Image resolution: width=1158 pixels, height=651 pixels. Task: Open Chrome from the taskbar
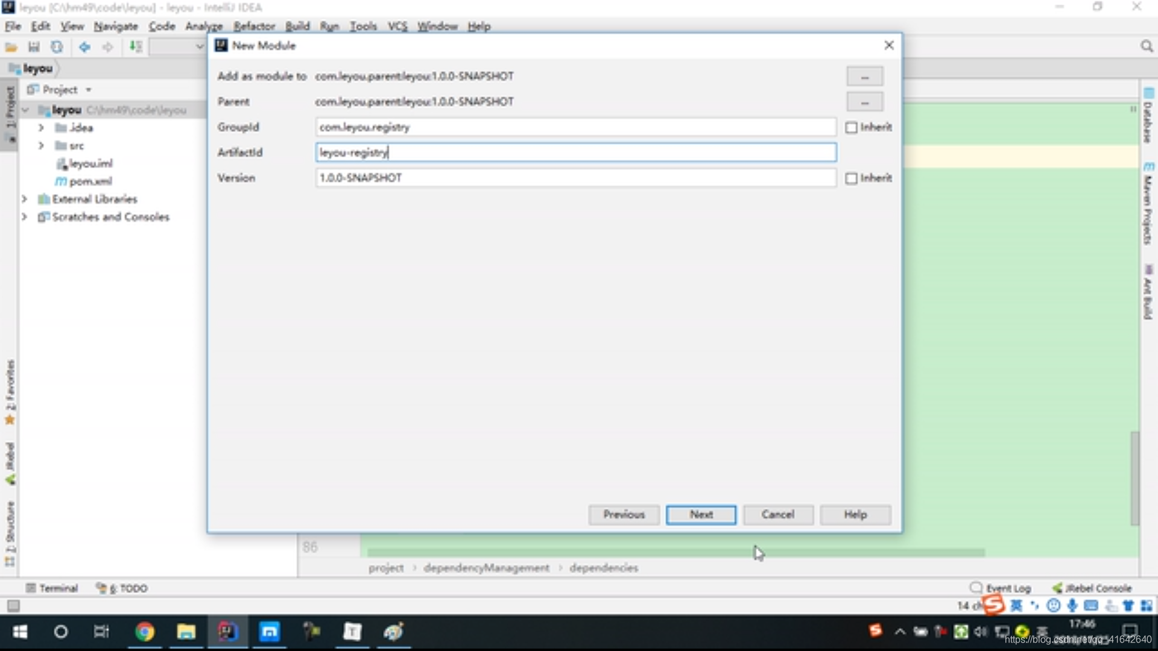[144, 632]
